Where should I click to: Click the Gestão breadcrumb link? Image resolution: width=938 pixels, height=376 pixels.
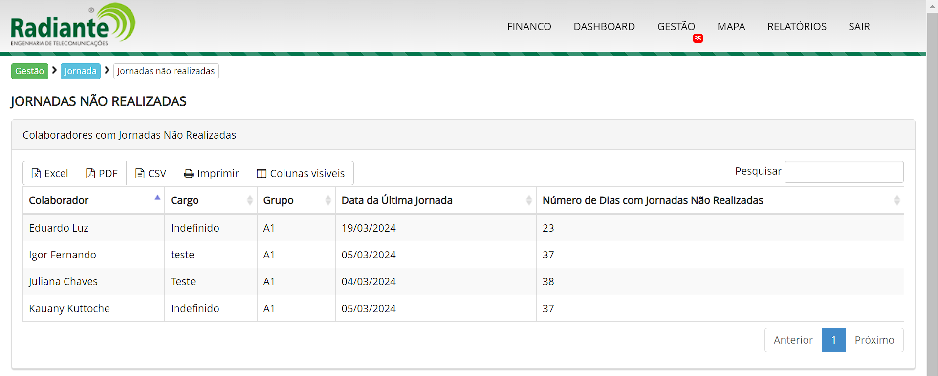pos(30,71)
